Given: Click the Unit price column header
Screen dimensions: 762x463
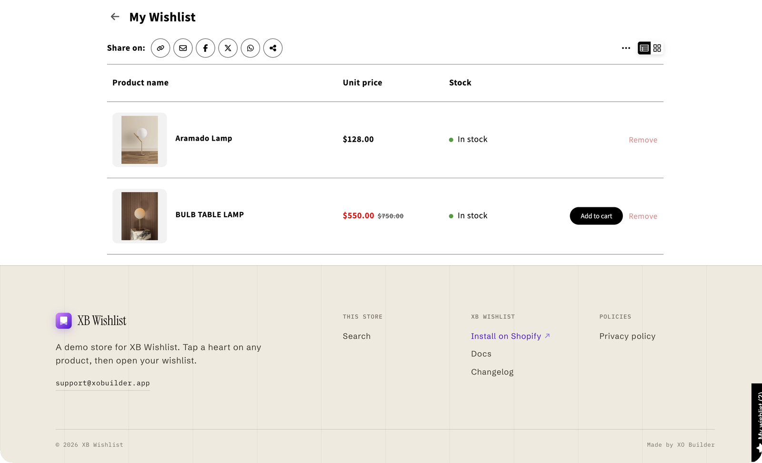Looking at the screenshot, I should click(362, 83).
